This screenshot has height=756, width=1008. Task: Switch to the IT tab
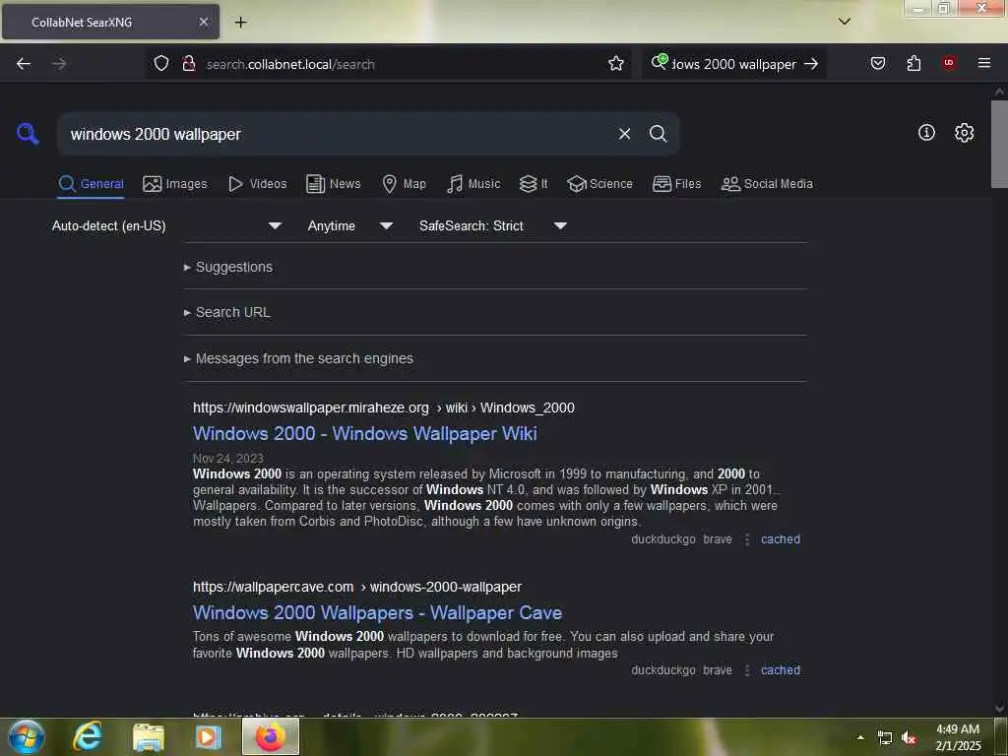pyautogui.click(x=534, y=184)
